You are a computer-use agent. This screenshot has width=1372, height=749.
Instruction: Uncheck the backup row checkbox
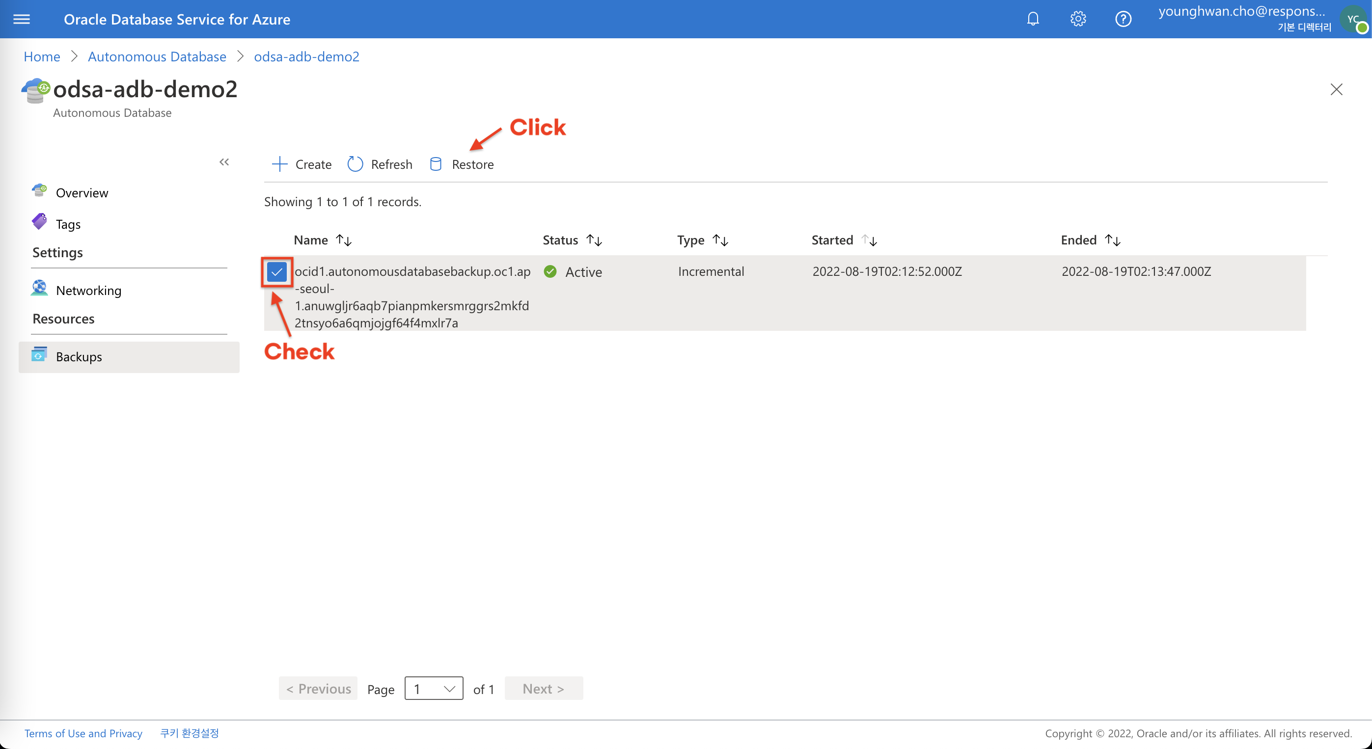click(277, 272)
